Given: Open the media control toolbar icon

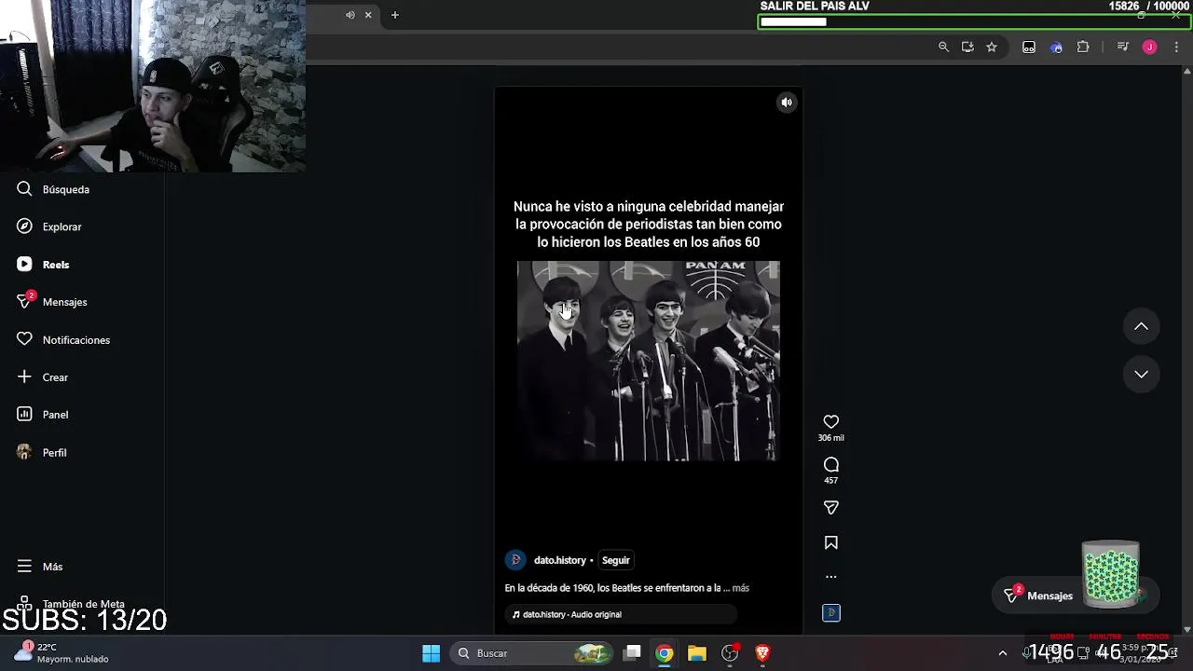Looking at the screenshot, I should point(1123,47).
